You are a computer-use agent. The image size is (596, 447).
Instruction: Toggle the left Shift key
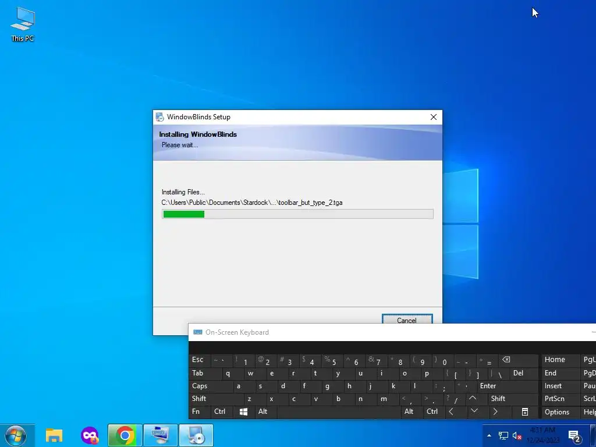click(216, 399)
